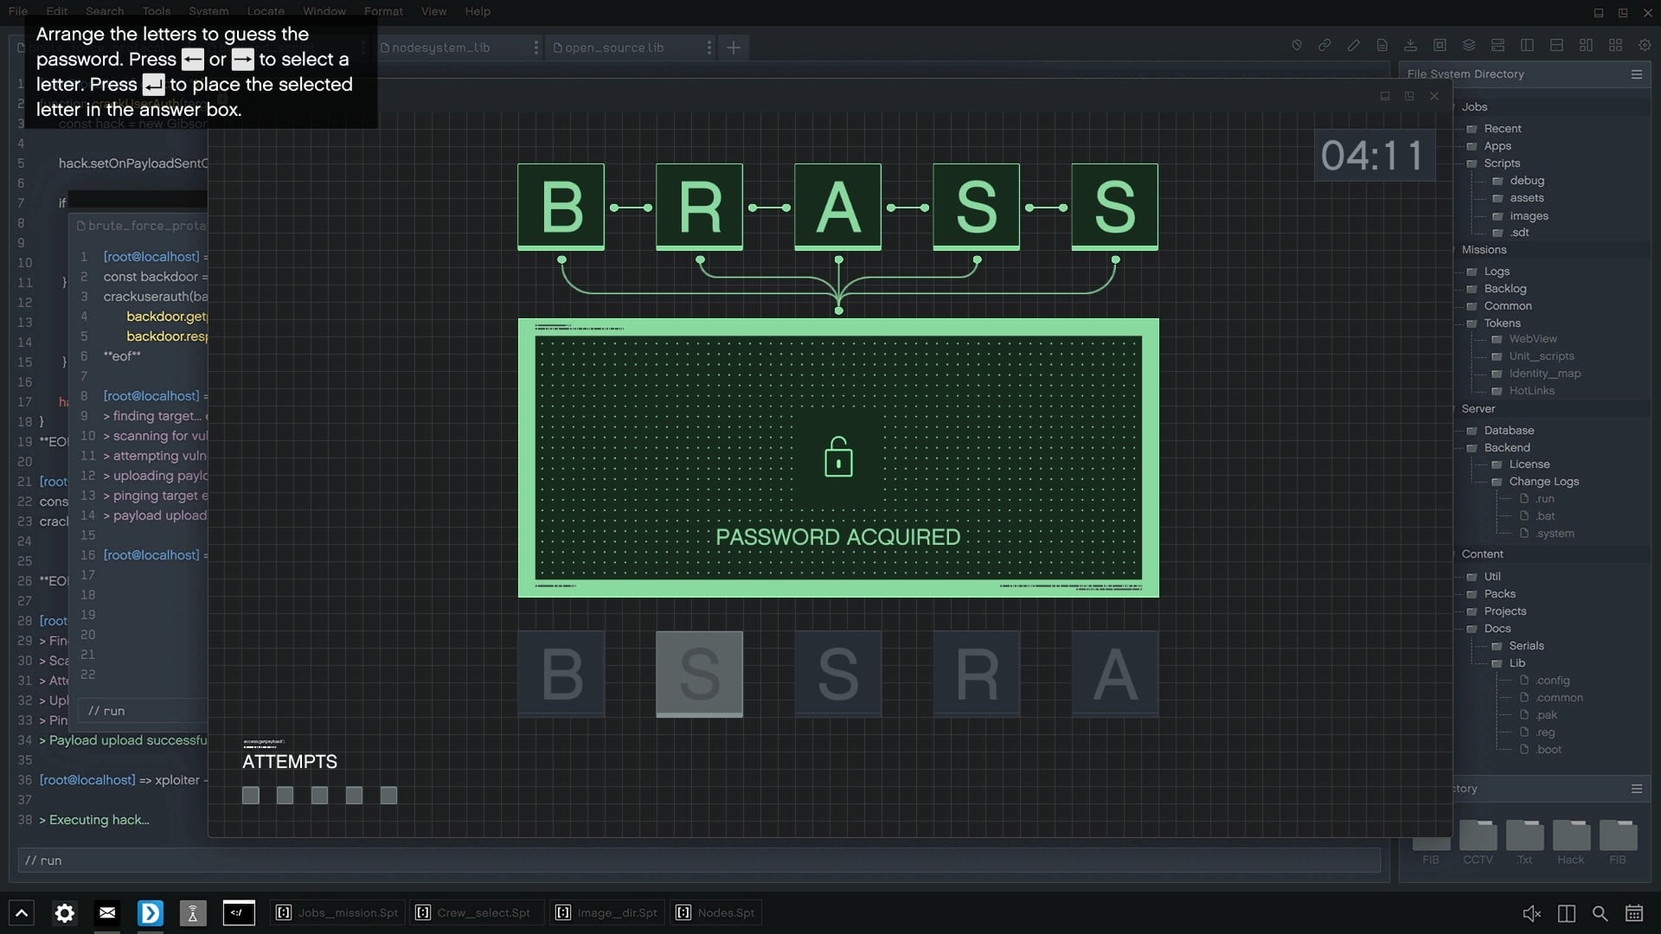Click the download icon in the top toolbar
The height and width of the screenshot is (934, 1661).
tap(1411, 46)
